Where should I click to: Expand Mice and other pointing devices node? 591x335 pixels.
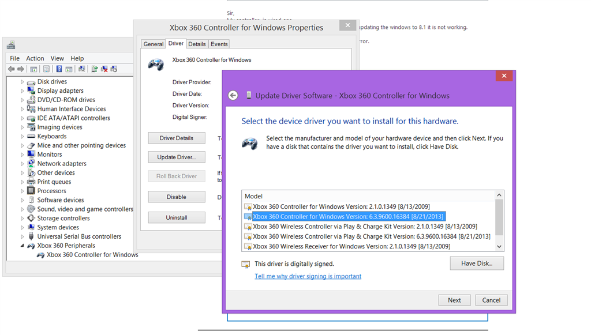click(x=23, y=146)
